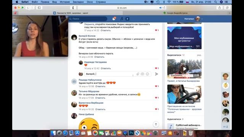The image size is (244, 137).
Task: Open Finder from the Dock
Action: click(53, 133)
